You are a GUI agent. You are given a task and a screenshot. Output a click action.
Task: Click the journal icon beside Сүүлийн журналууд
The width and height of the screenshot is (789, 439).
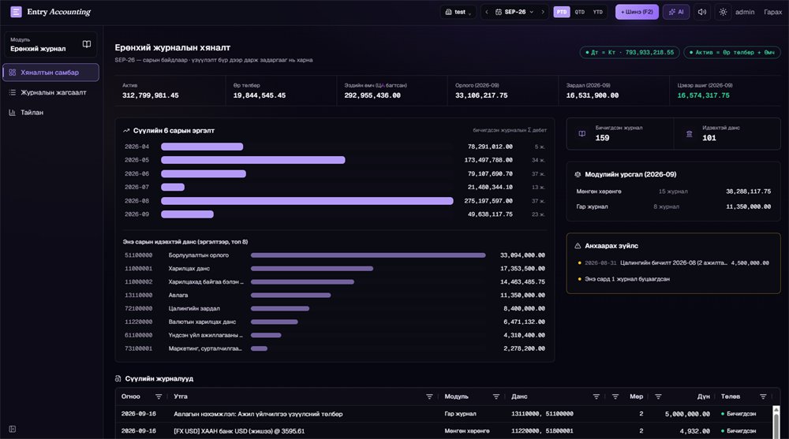coord(118,378)
